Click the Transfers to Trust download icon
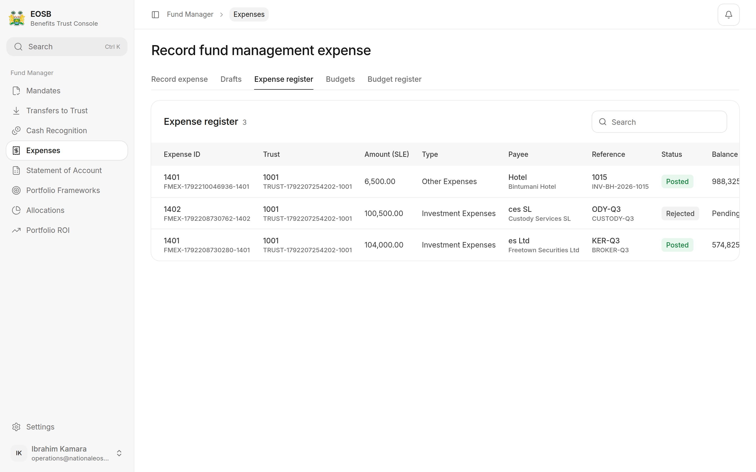 [16, 111]
